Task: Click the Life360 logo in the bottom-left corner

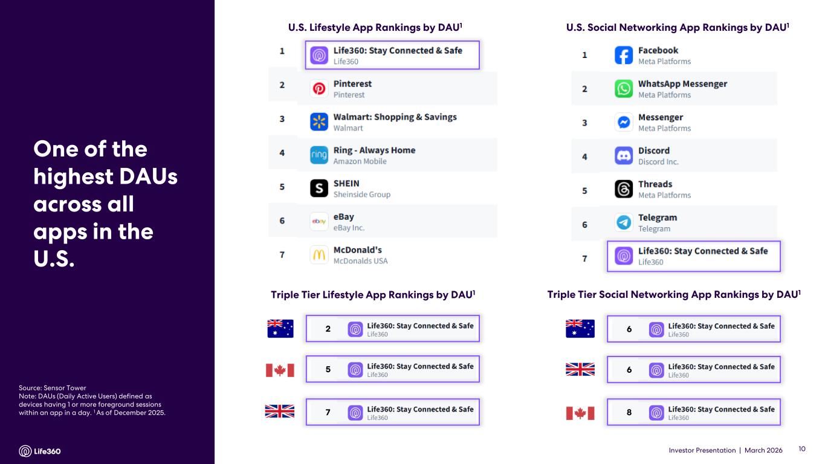Action: pos(40,451)
